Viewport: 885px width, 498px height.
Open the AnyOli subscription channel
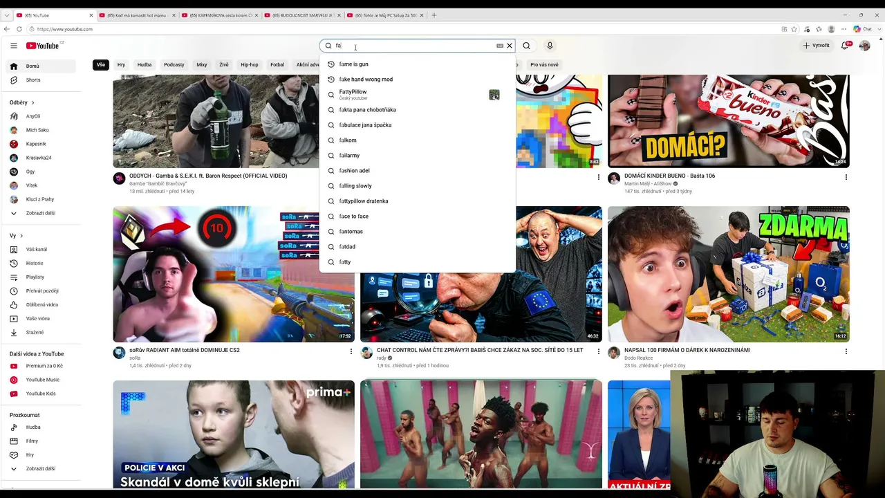click(41, 116)
